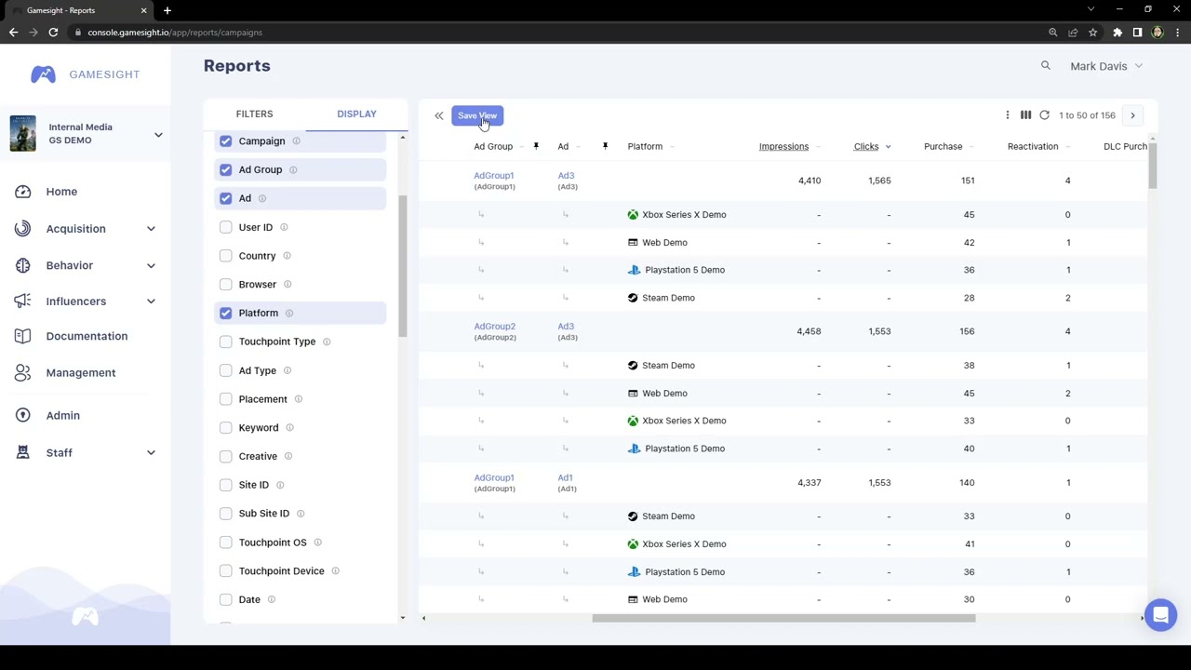Reload the browser page
Screen dimensions: 1191x670
[53, 33]
